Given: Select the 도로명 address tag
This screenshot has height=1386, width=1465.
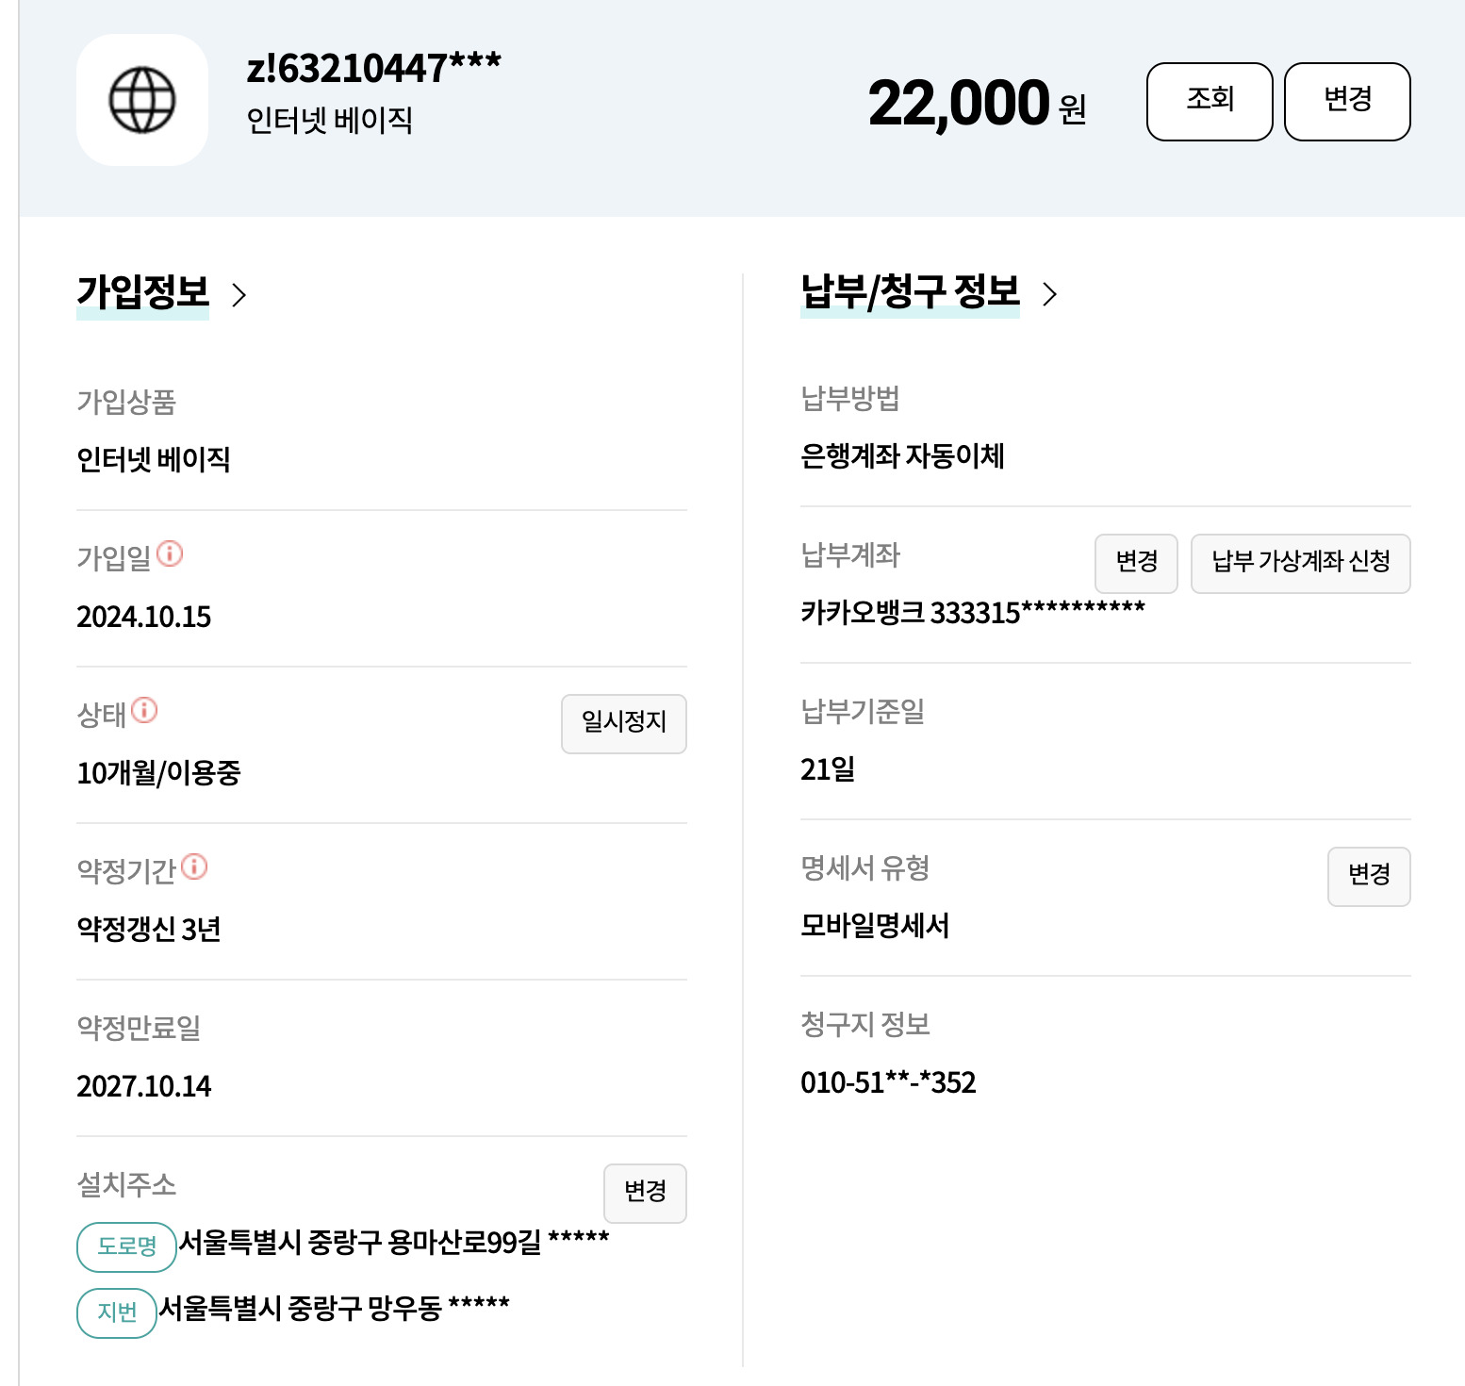Looking at the screenshot, I should pos(126,1247).
